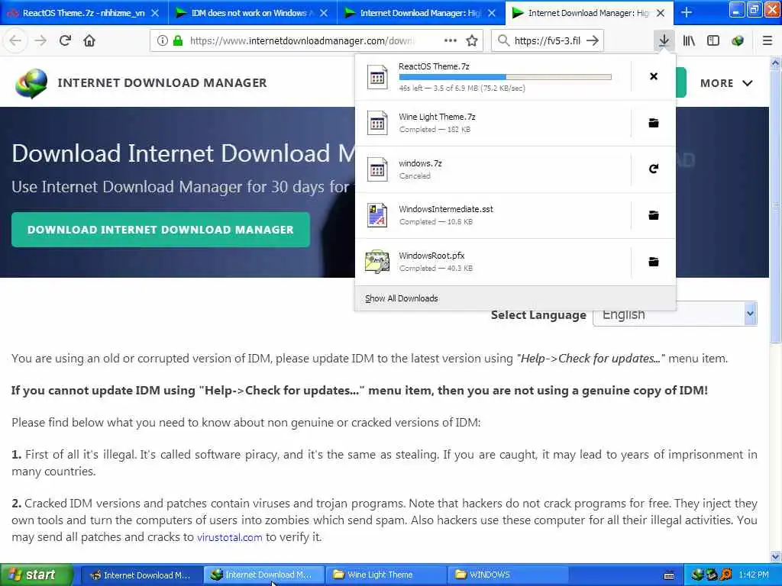Toggle the downloads panel toolbar button
The image size is (782, 586).
664,41
